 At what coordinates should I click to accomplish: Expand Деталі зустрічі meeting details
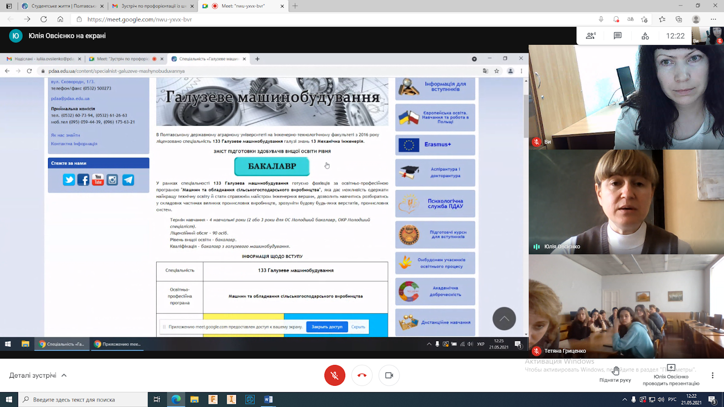pyautogui.click(x=38, y=375)
